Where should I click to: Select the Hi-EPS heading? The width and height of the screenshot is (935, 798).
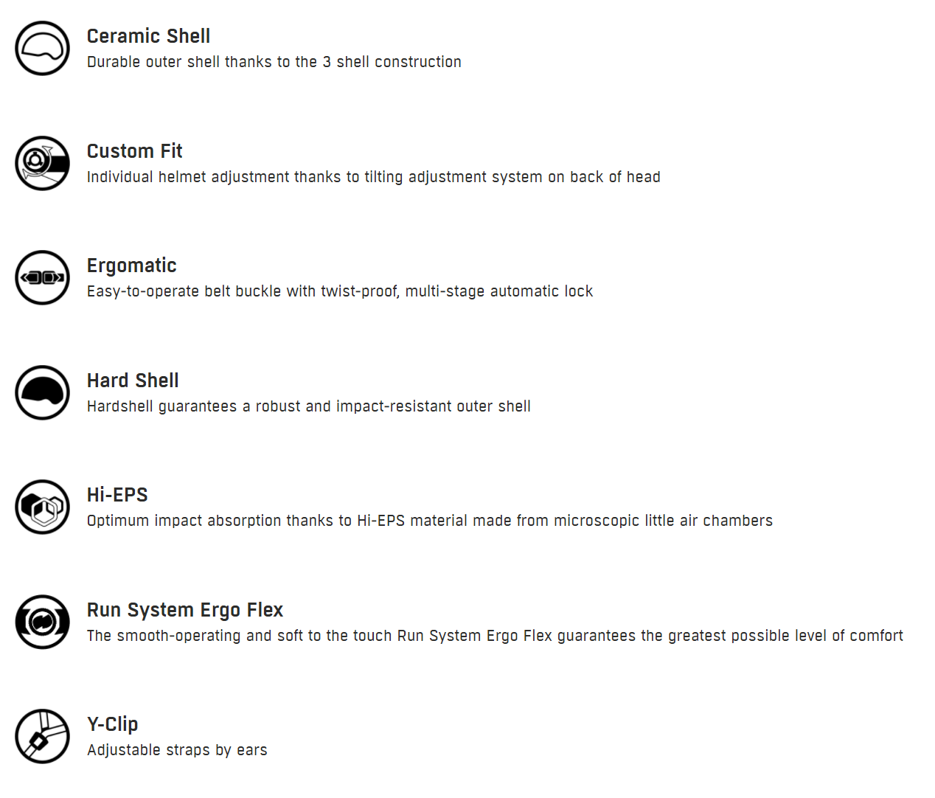[117, 495]
